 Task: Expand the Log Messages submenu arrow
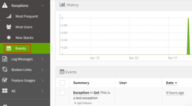coord(42,59)
